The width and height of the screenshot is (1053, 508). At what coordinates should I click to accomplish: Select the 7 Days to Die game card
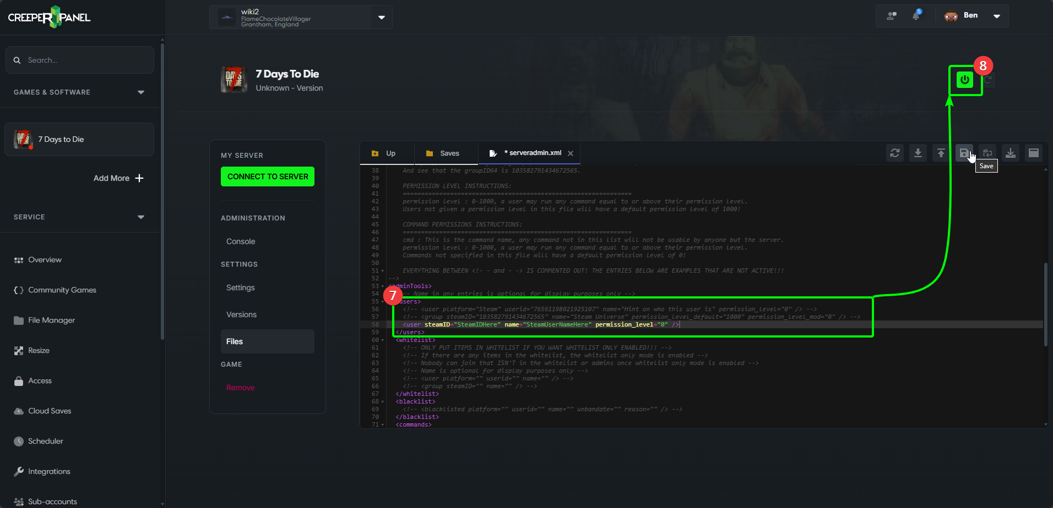79,139
